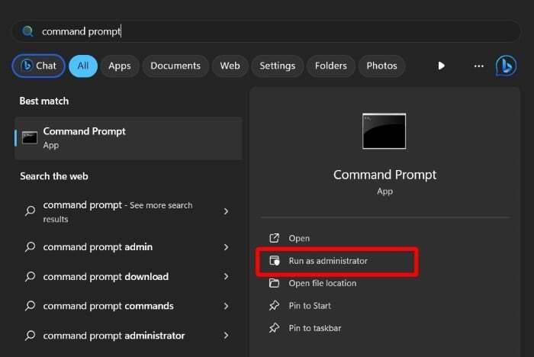Click the "Search the web" heading
This screenshot has width=534, height=357.
[x=54, y=176]
